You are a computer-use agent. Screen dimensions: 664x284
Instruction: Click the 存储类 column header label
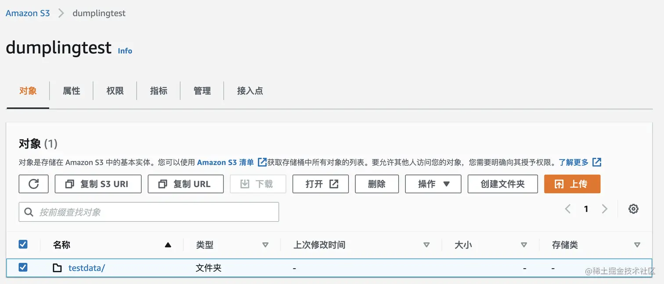click(x=565, y=245)
